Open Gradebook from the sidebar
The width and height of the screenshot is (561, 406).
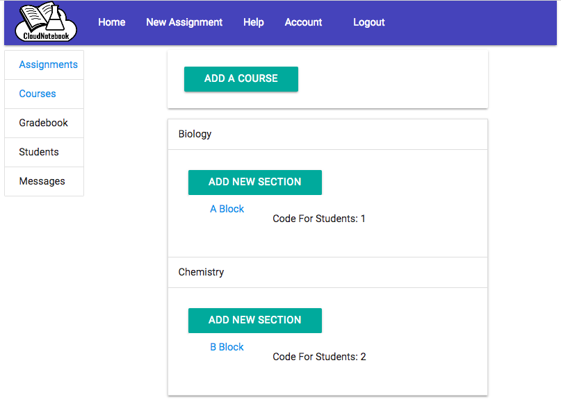pyautogui.click(x=44, y=123)
